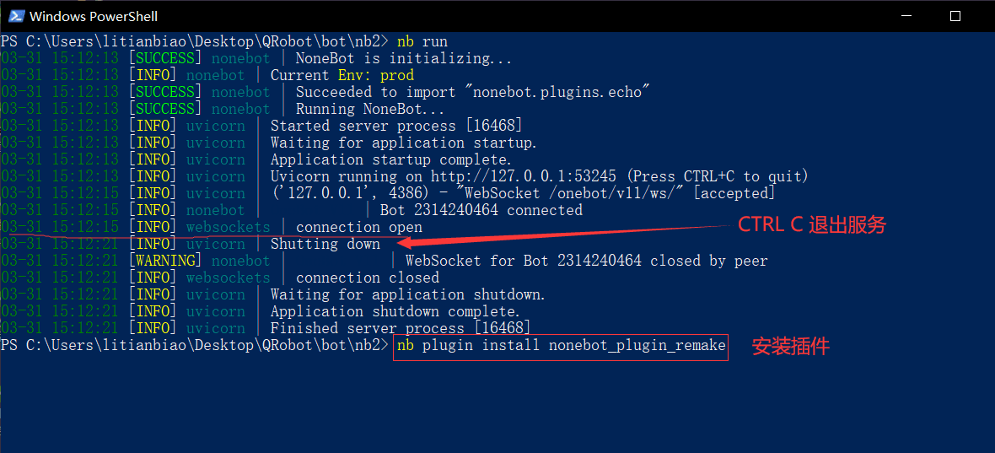Click 'Finished server process [16468]' line
The height and width of the screenshot is (453, 995).
pyautogui.click(x=401, y=329)
